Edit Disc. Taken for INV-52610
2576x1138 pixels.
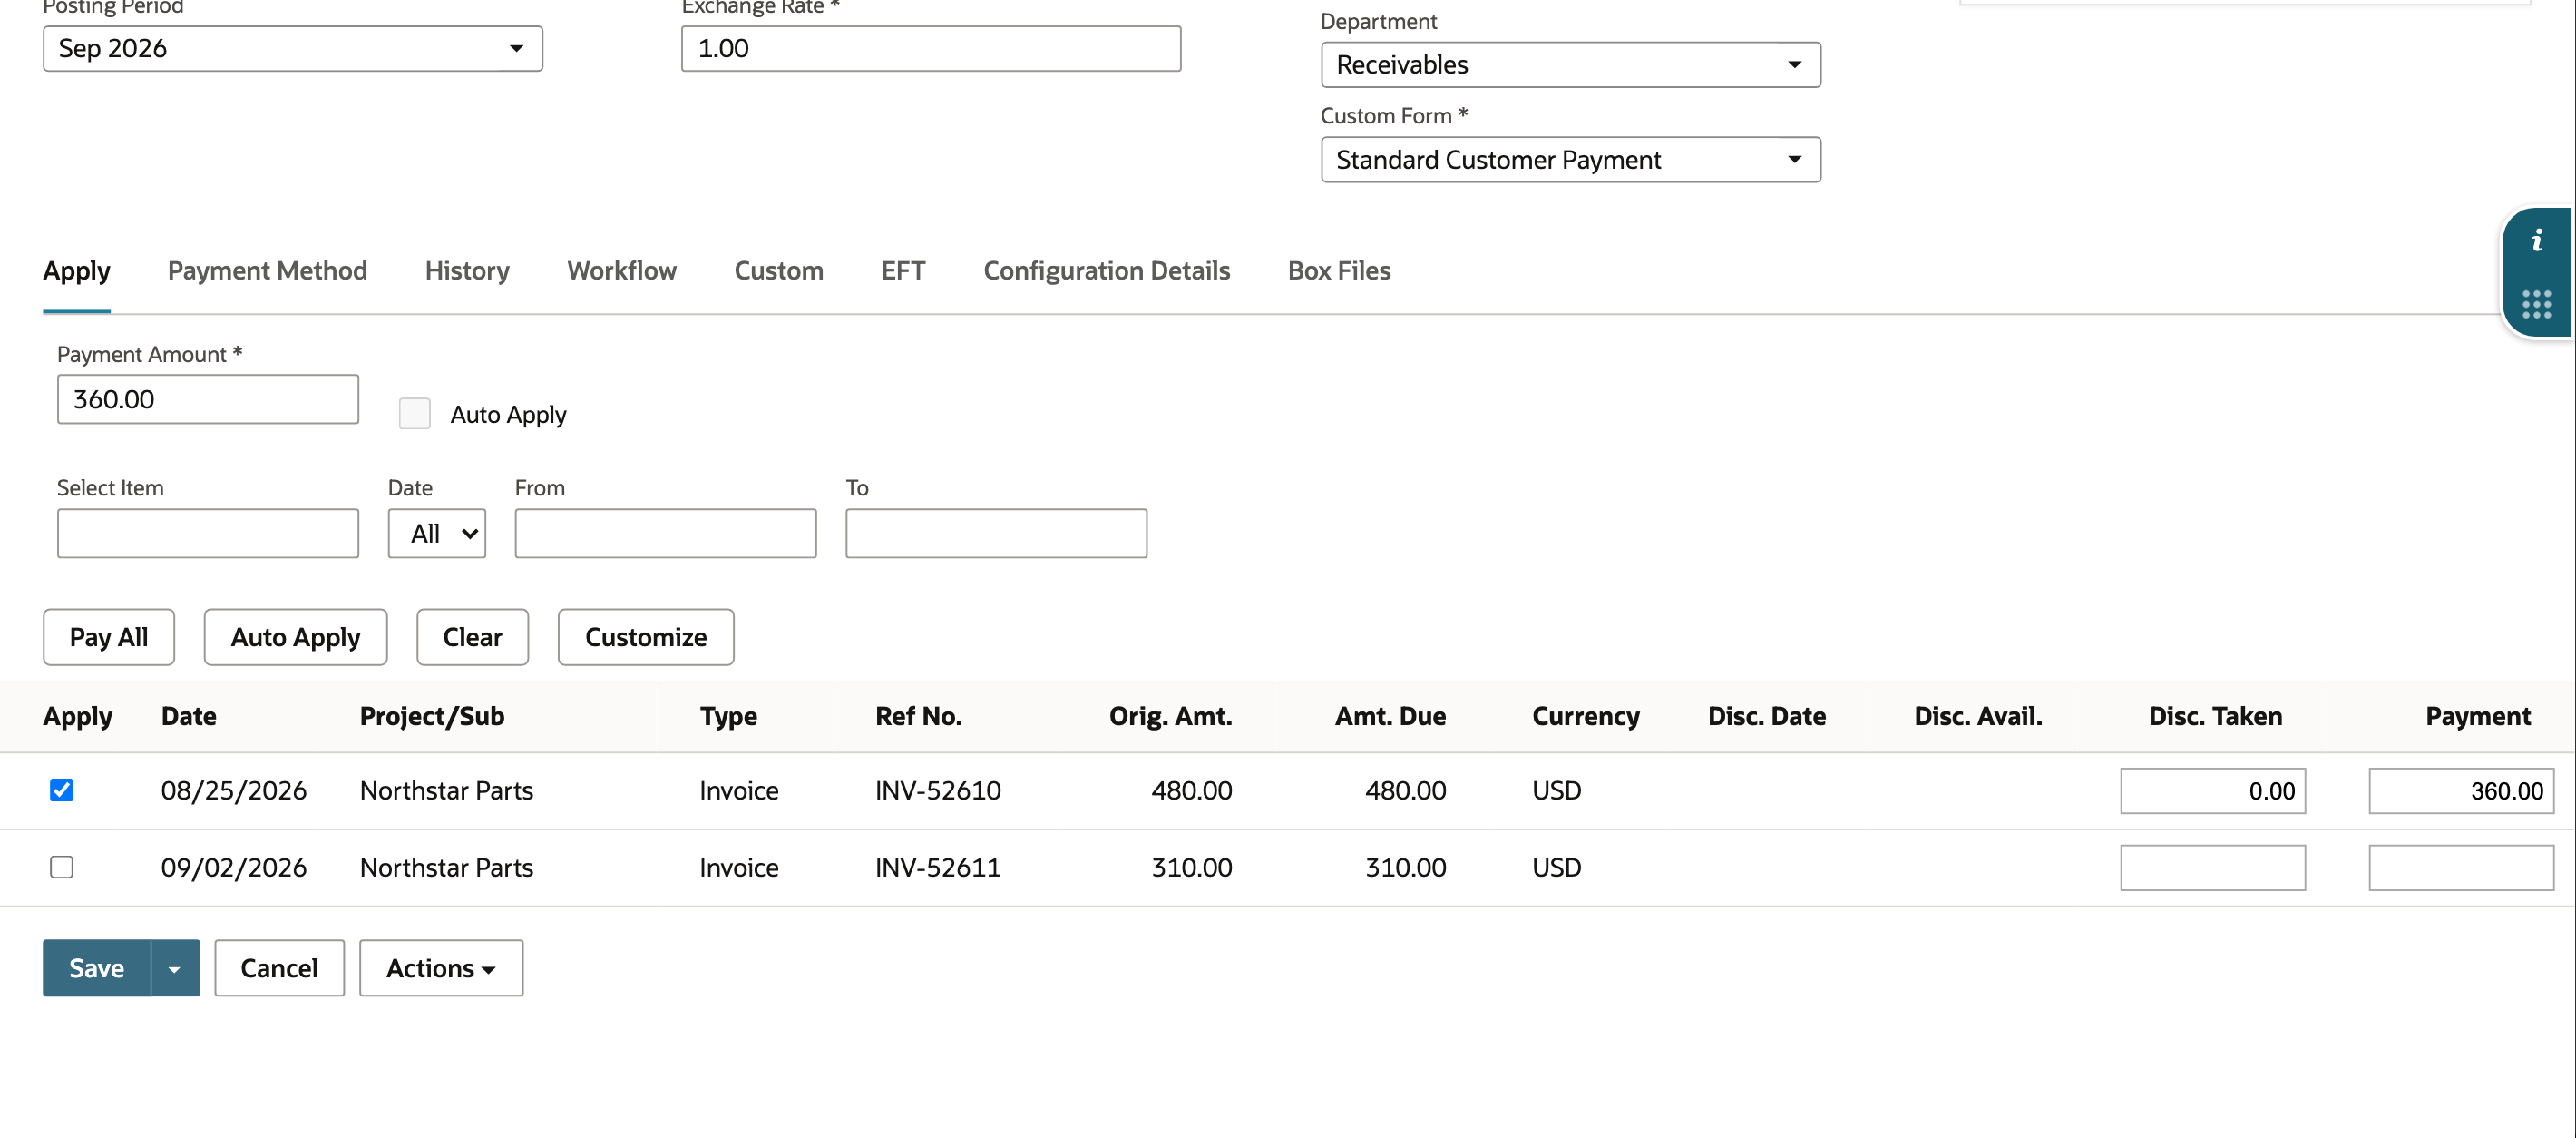point(2212,790)
